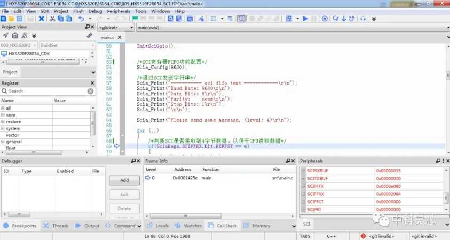Click the link icon in Project View
This screenshot has height=240, width=450.
(x=90, y=36)
